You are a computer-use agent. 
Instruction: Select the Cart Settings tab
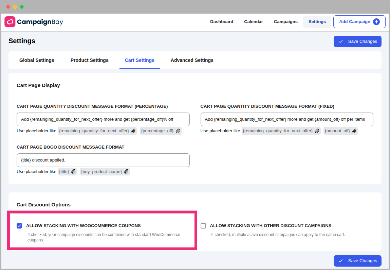(x=140, y=60)
